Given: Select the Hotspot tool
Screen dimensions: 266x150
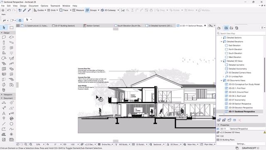Looking at the screenshot, I should [x=11, y=134].
